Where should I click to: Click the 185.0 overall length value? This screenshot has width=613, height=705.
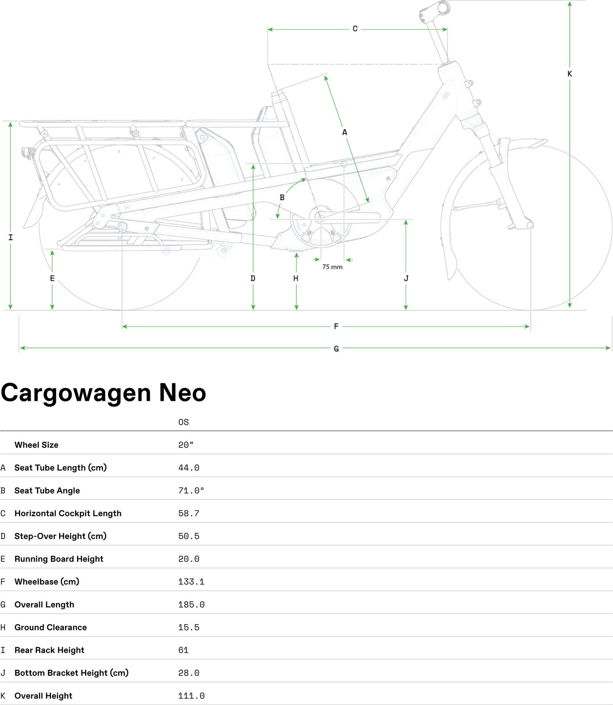(x=191, y=604)
